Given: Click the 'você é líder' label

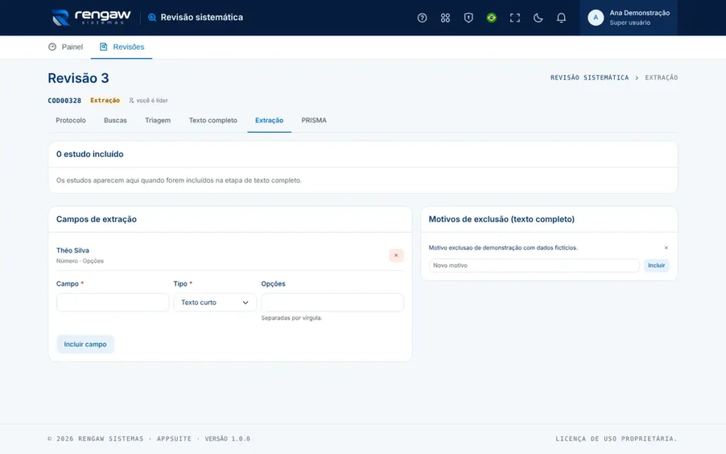Looking at the screenshot, I should pos(148,101).
